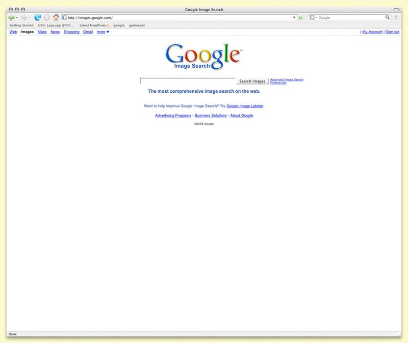The width and height of the screenshot is (408, 343).
Task: Click the toolbar toggle pill in the title bar
Action: [x=397, y=10]
